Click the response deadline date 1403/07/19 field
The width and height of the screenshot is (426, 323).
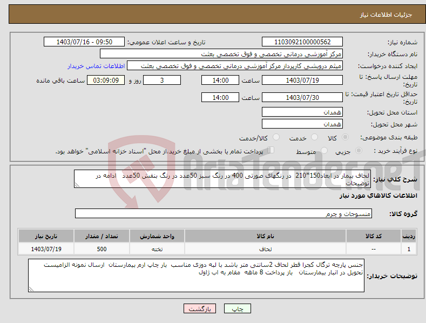pyautogui.click(x=302, y=80)
